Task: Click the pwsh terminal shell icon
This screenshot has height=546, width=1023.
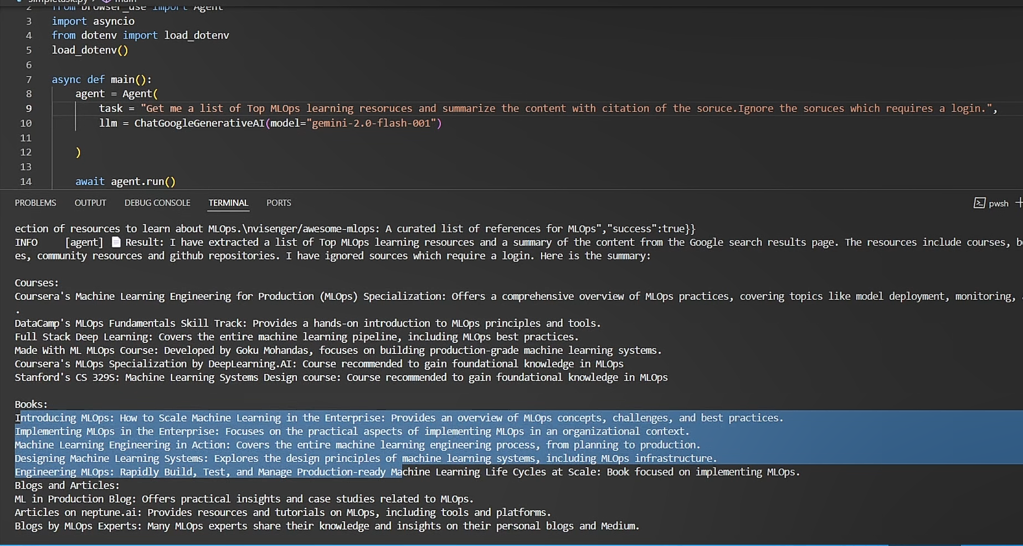Action: pos(979,203)
